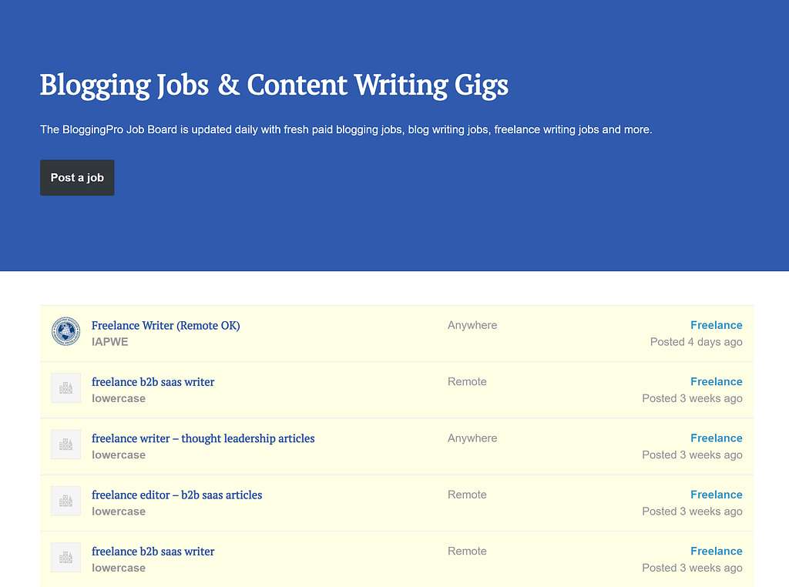Click the Blogging Jobs & Content Writing Gigs heading
This screenshot has width=789, height=587.
coord(274,86)
